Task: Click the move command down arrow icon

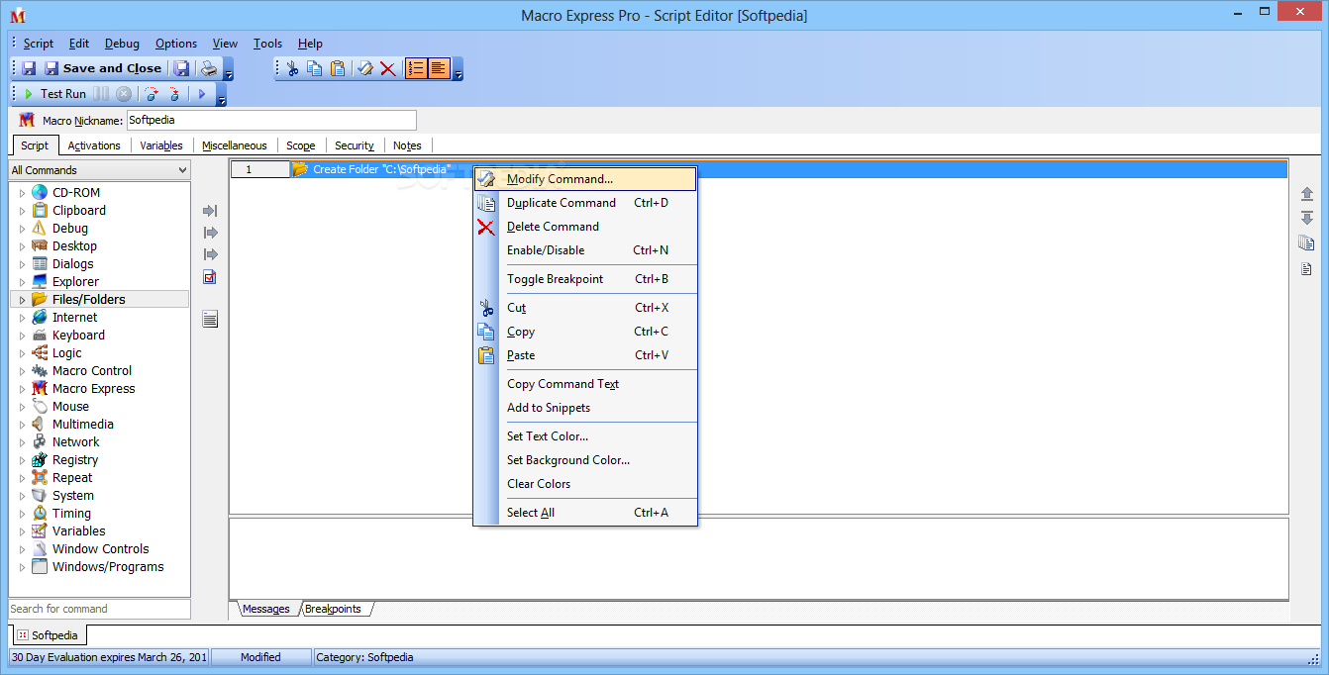Action: (1307, 218)
